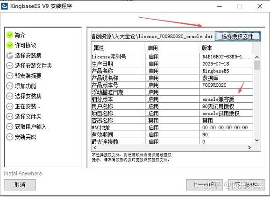Select the 产品名称 row label
This screenshot has width=270, height=197.
(x=102, y=71)
